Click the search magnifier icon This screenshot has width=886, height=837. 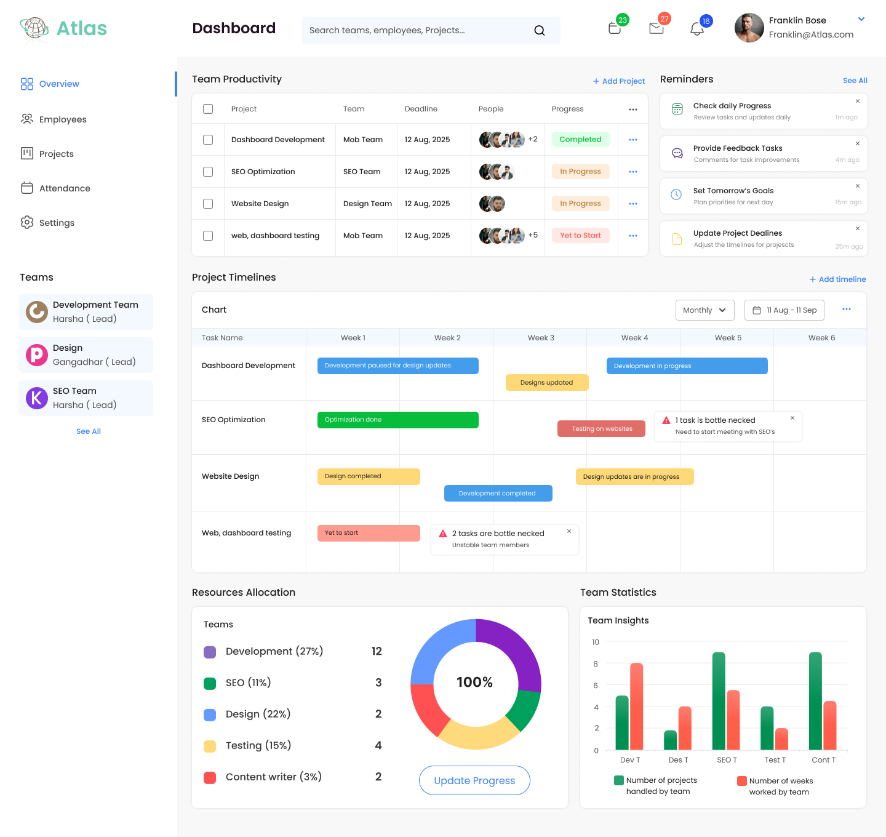click(x=540, y=30)
